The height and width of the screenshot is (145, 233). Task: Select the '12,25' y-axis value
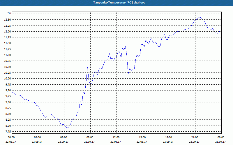click(8, 26)
